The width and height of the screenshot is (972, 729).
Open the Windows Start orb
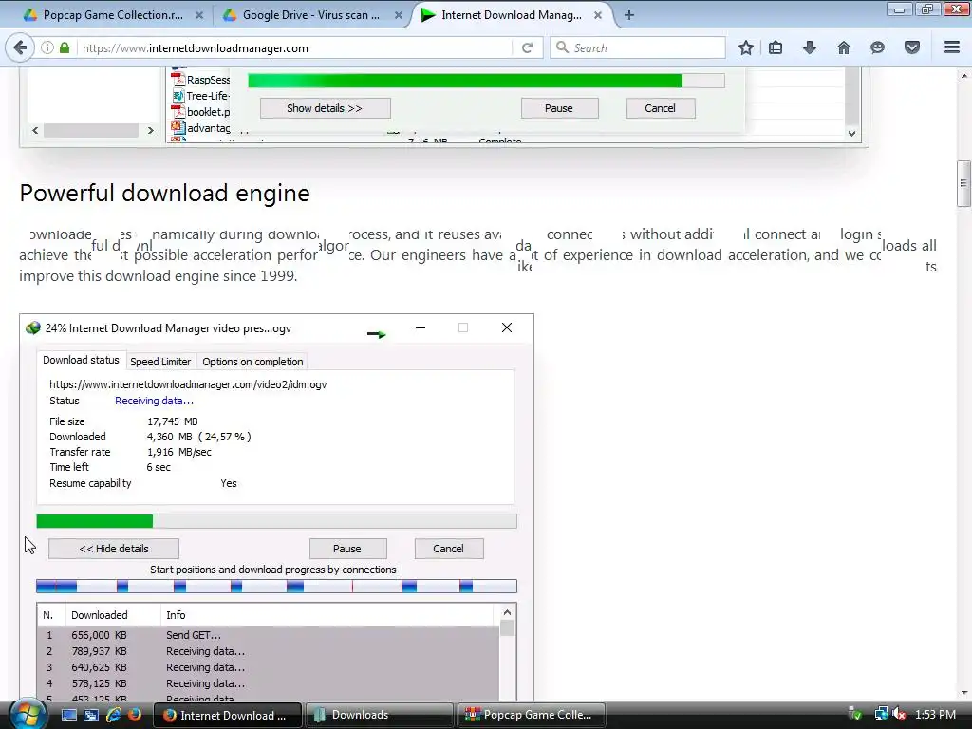pyautogui.click(x=28, y=714)
